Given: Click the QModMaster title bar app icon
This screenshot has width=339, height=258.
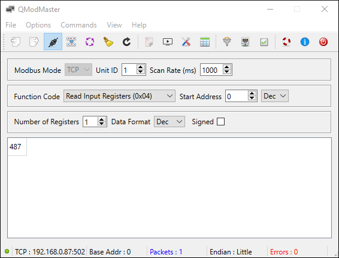Looking at the screenshot, I should [x=10, y=10].
